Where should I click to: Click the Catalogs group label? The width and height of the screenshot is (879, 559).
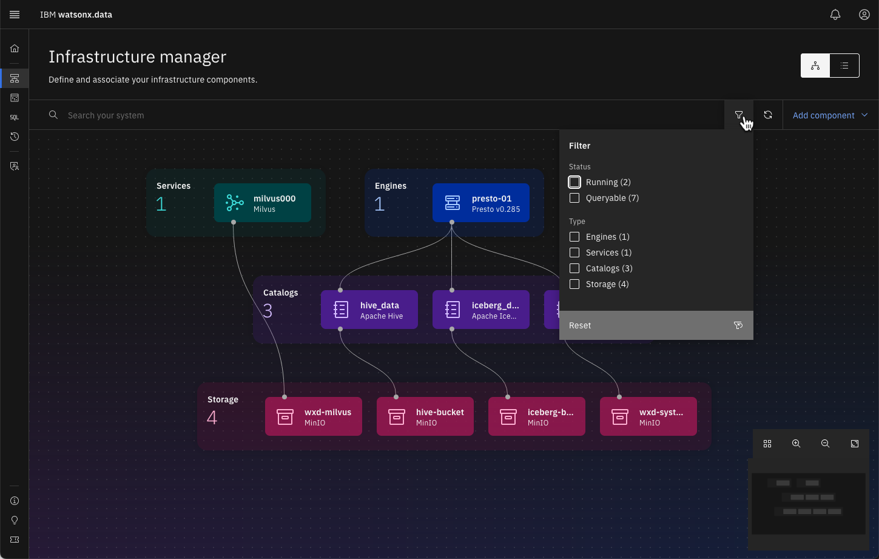[281, 293]
